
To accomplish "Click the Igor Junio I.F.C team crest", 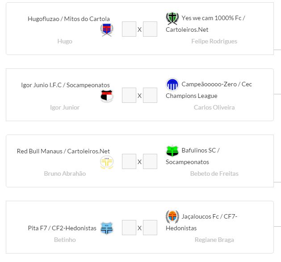I will (106, 96).
